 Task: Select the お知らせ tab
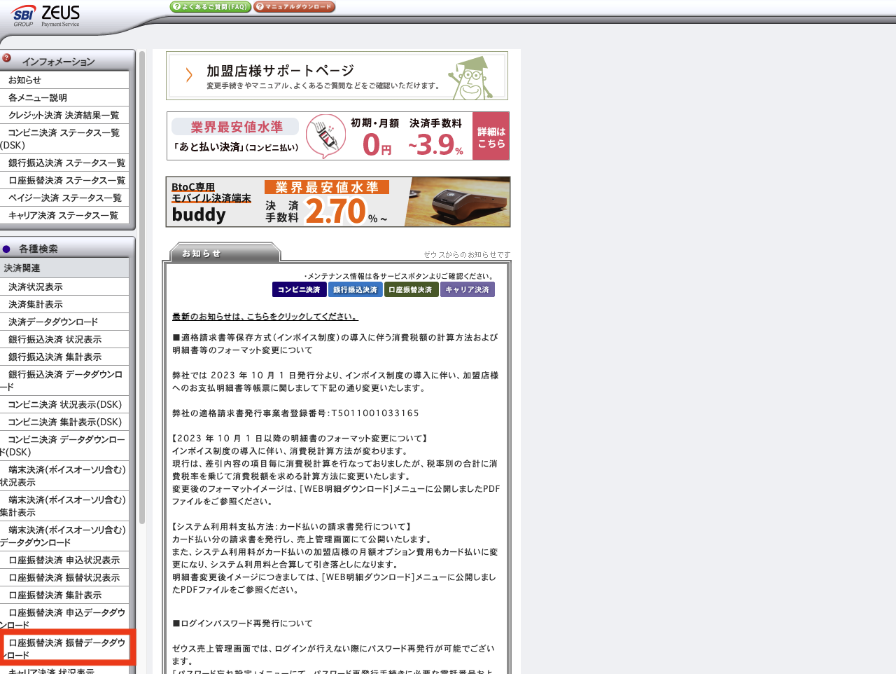[x=224, y=253]
